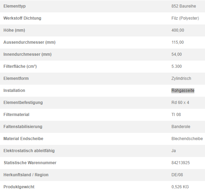Select the Blechendscheibe value
205x190 pixels.
tap(187, 139)
